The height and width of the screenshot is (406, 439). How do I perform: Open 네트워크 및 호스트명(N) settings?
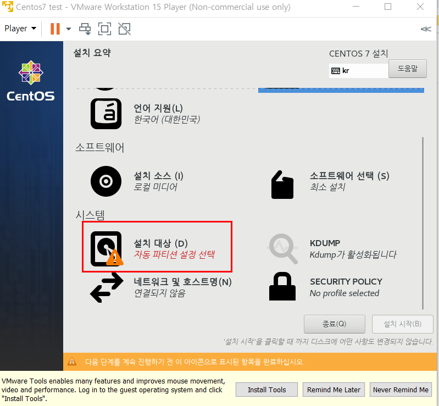(x=182, y=282)
